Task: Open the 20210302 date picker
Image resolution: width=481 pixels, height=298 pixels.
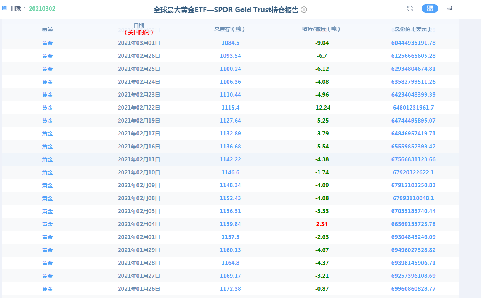Action: [42, 8]
